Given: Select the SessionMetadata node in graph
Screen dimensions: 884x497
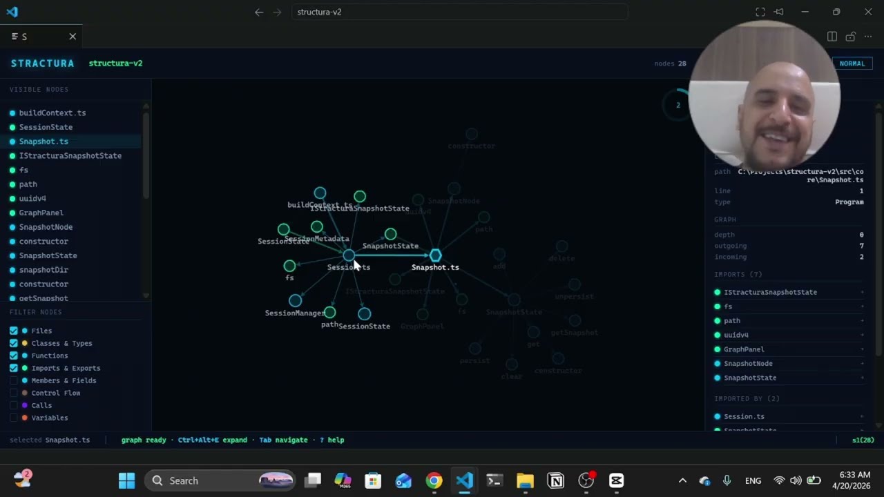Looking at the screenshot, I should click(316, 226).
